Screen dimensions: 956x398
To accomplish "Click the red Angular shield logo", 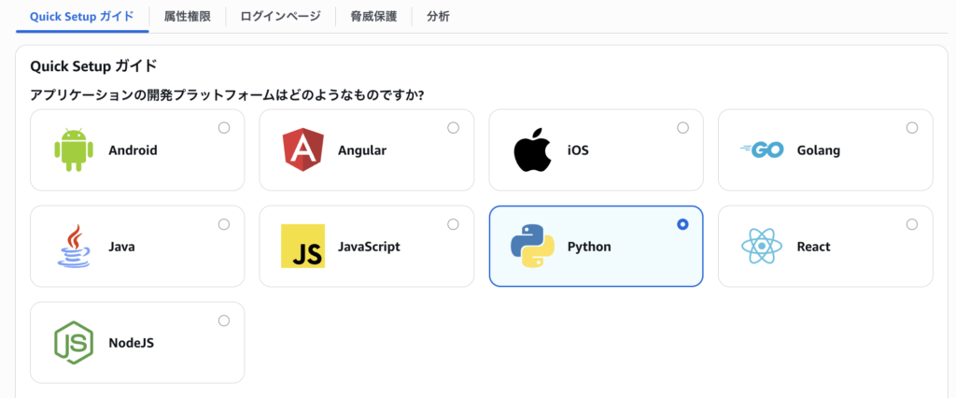I will pyautogui.click(x=303, y=150).
